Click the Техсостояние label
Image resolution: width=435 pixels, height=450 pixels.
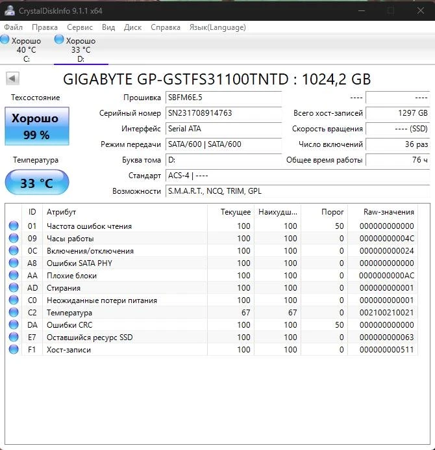36,98
